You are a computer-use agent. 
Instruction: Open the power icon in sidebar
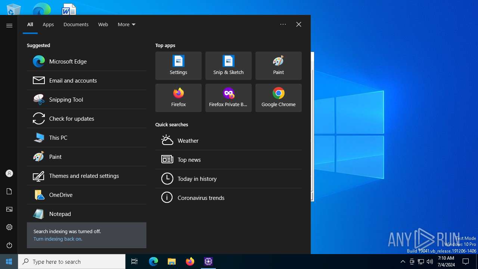[9, 245]
